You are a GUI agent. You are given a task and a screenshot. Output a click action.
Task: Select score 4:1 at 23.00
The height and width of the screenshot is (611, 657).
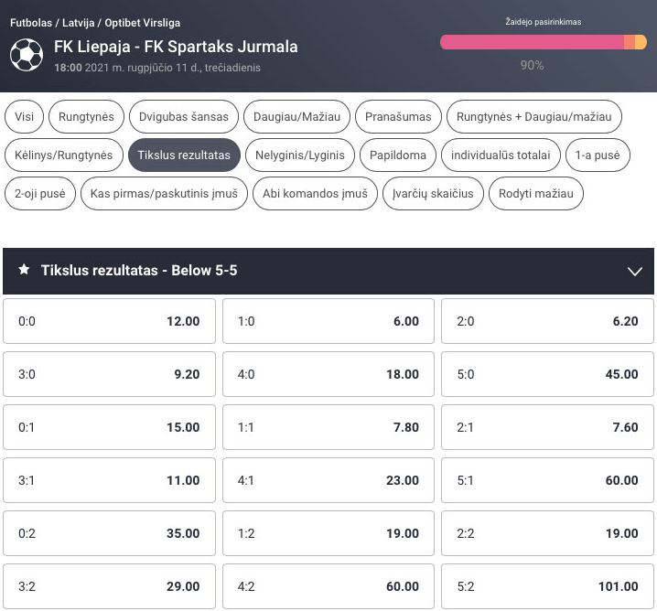click(x=328, y=480)
